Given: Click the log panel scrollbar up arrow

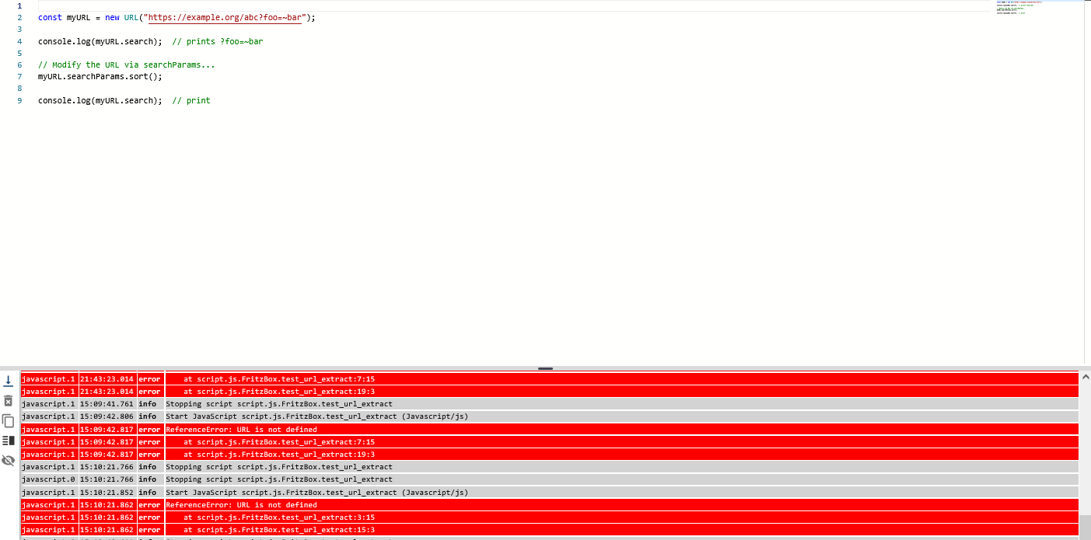Looking at the screenshot, I should coord(1085,377).
